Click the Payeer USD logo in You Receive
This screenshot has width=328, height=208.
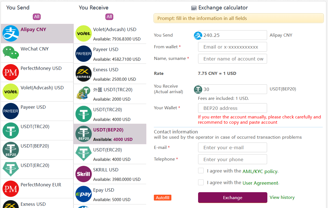pos(83,54)
